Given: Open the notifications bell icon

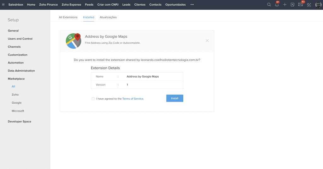Looking at the screenshot, I should [x=277, y=5].
